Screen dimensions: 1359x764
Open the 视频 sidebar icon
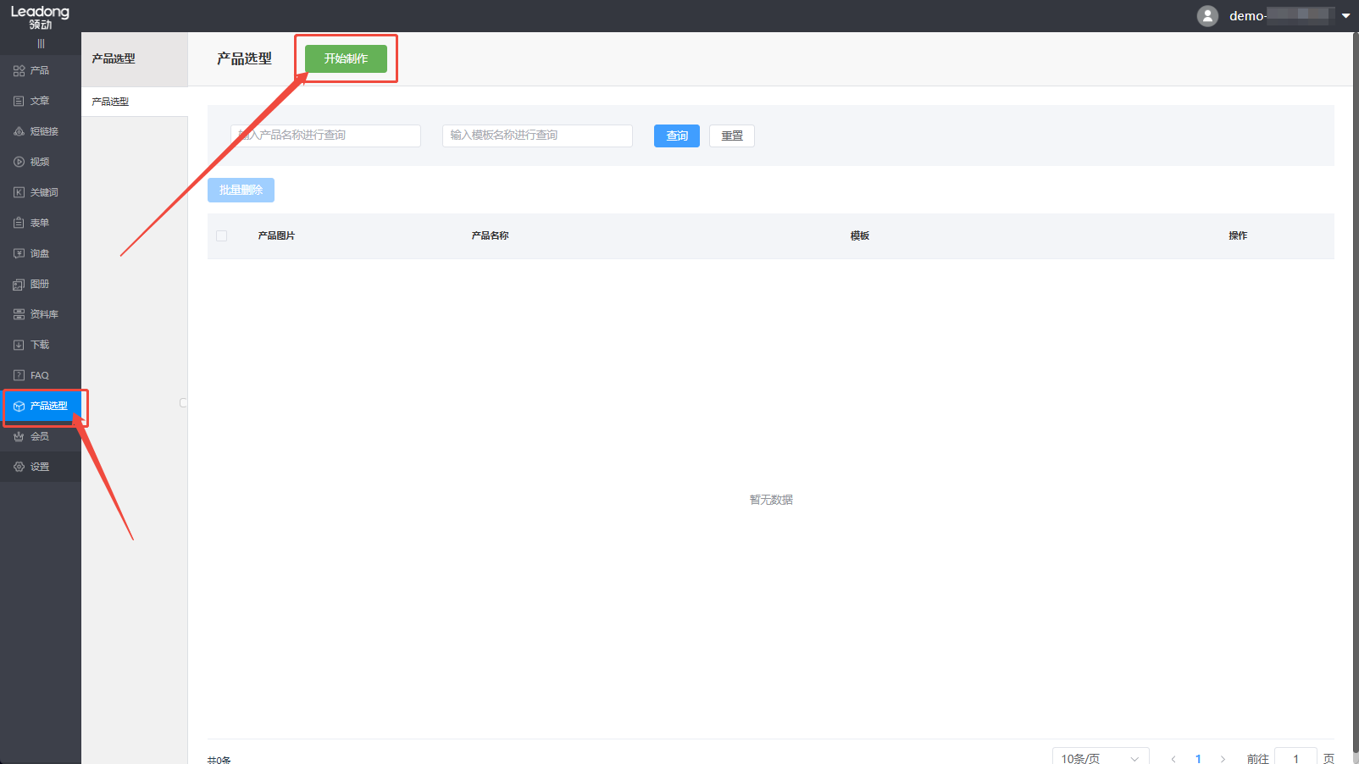(19, 162)
